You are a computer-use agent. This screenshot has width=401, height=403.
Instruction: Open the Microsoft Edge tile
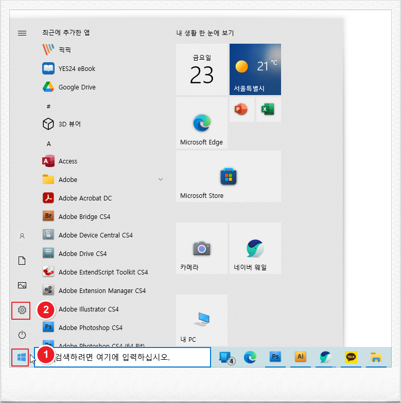click(202, 123)
